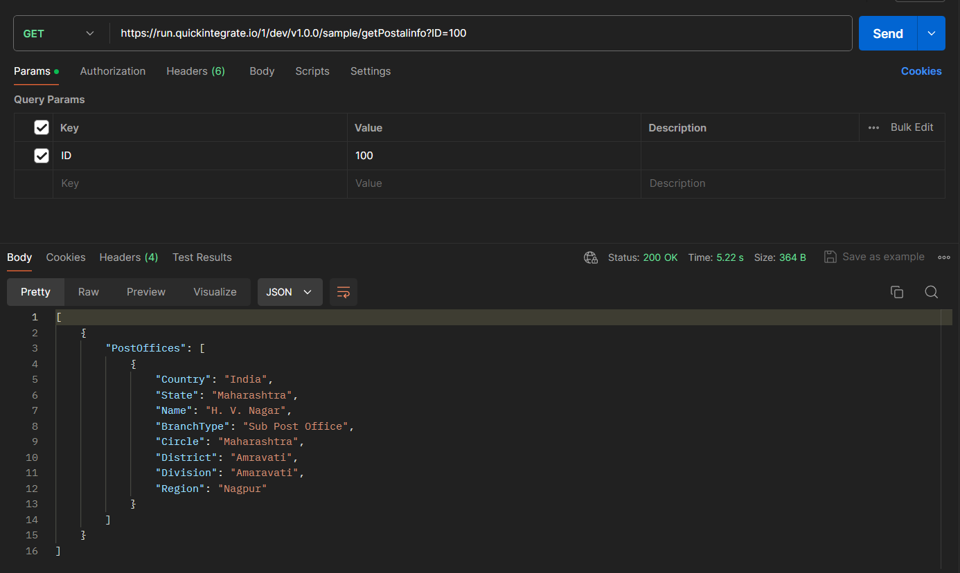Open the three-dots menu beside Bulk Edit
This screenshot has width=960, height=573.
(x=874, y=128)
